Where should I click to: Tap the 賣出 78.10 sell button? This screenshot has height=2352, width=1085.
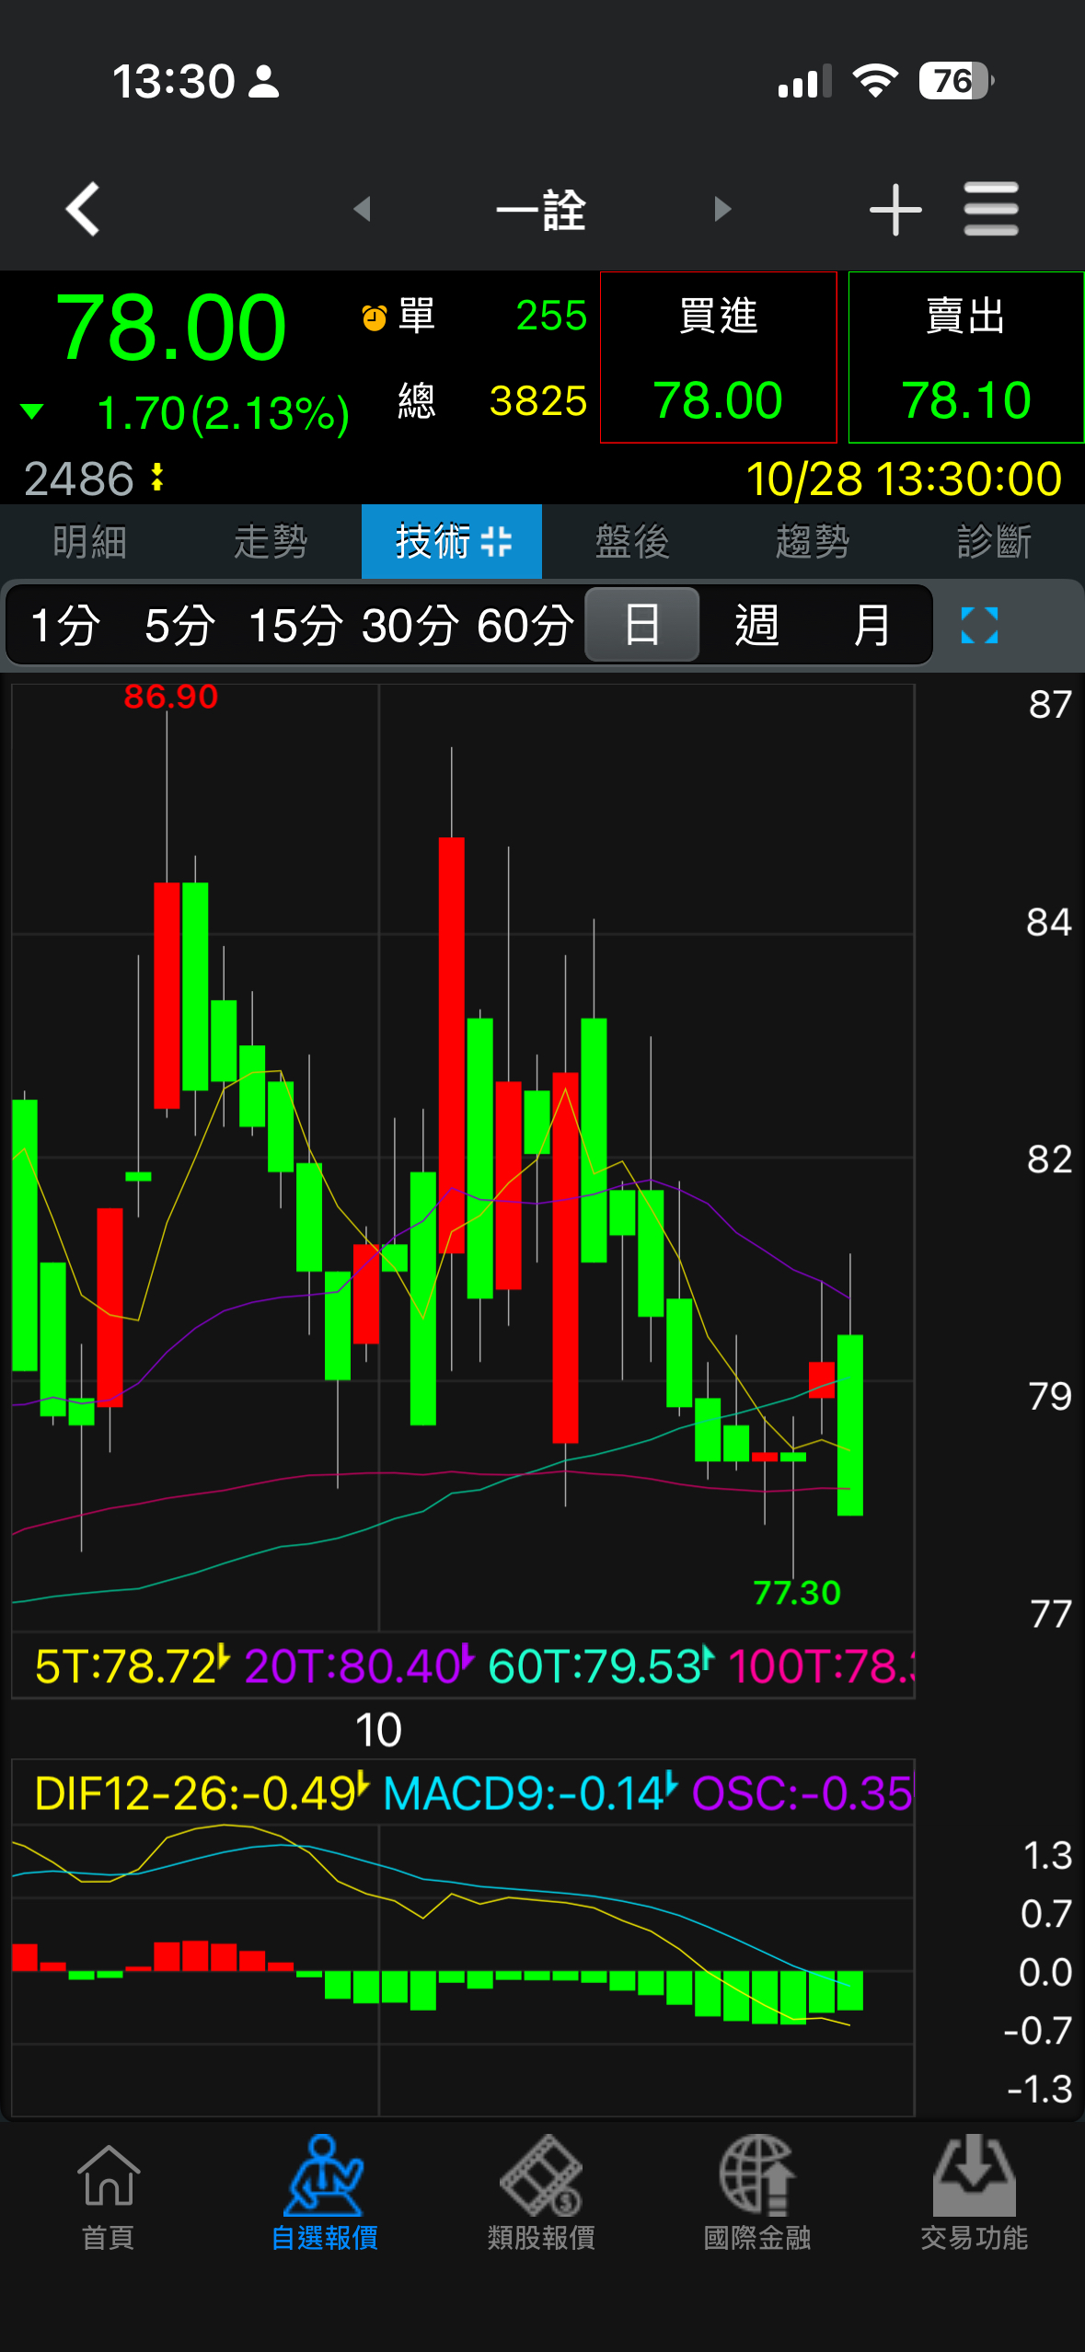[965, 357]
